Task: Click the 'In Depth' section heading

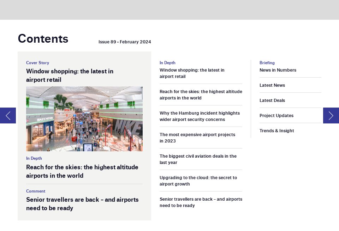Action: click(x=167, y=63)
